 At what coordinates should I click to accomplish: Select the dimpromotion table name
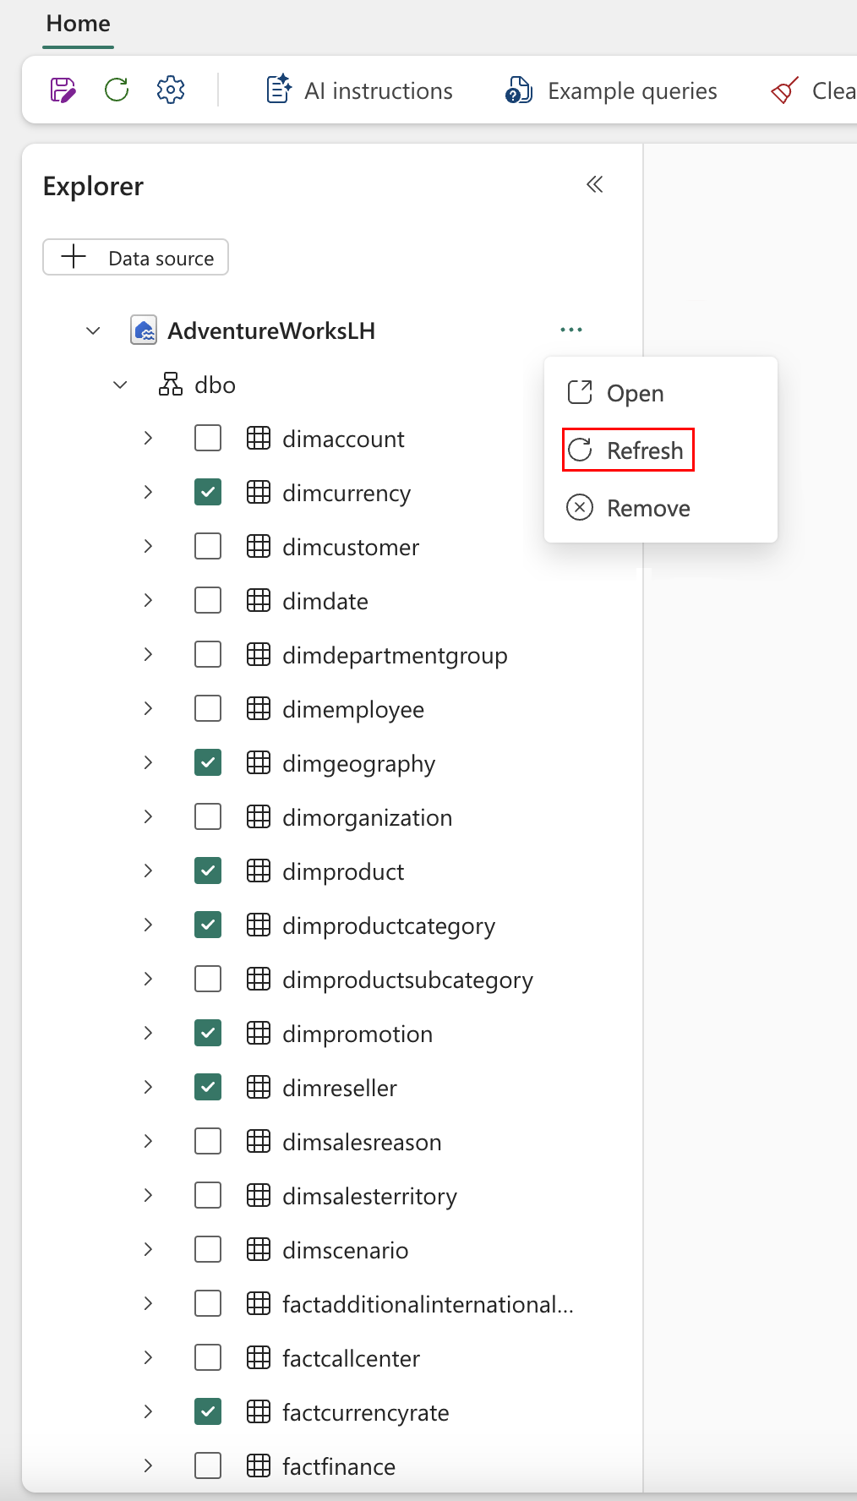tap(358, 1034)
